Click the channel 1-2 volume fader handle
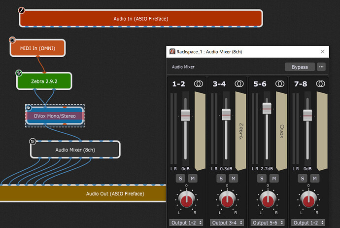The image size is (340, 228). 185,115
